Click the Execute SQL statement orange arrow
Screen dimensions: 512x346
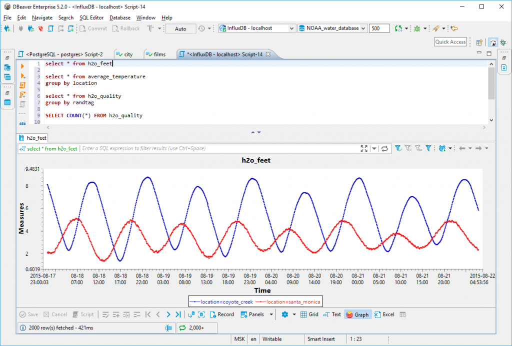[x=22, y=66]
